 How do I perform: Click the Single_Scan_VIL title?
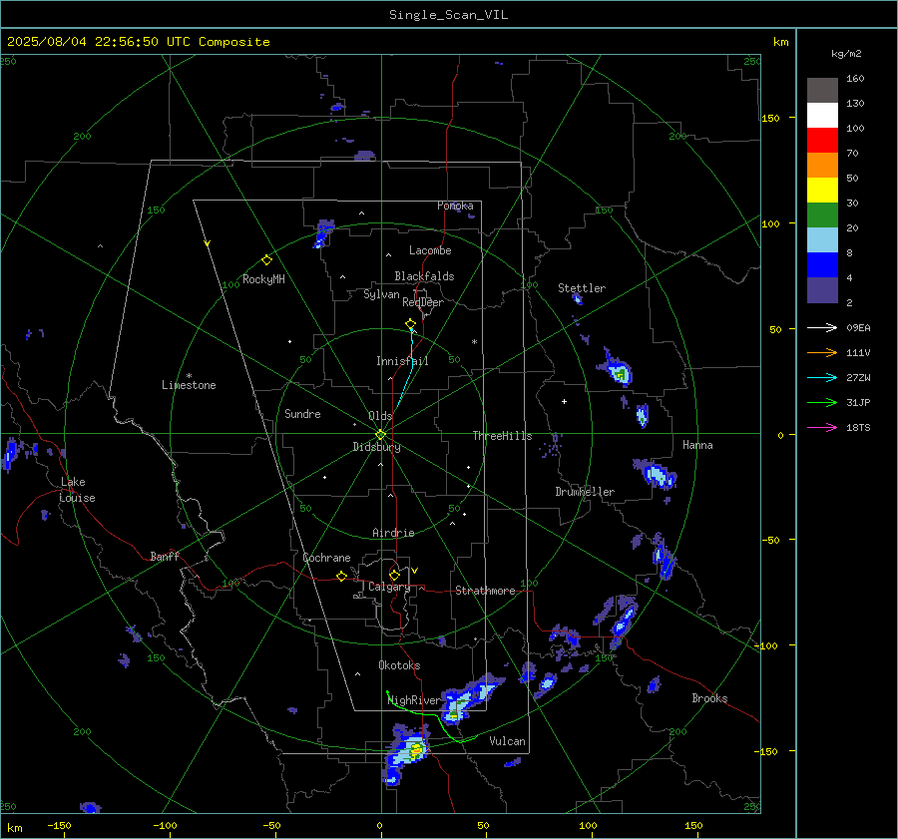coord(448,15)
